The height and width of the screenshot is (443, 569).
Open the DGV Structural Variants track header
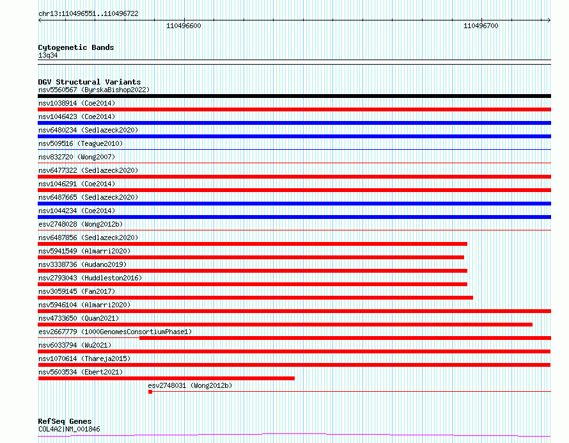tap(90, 82)
